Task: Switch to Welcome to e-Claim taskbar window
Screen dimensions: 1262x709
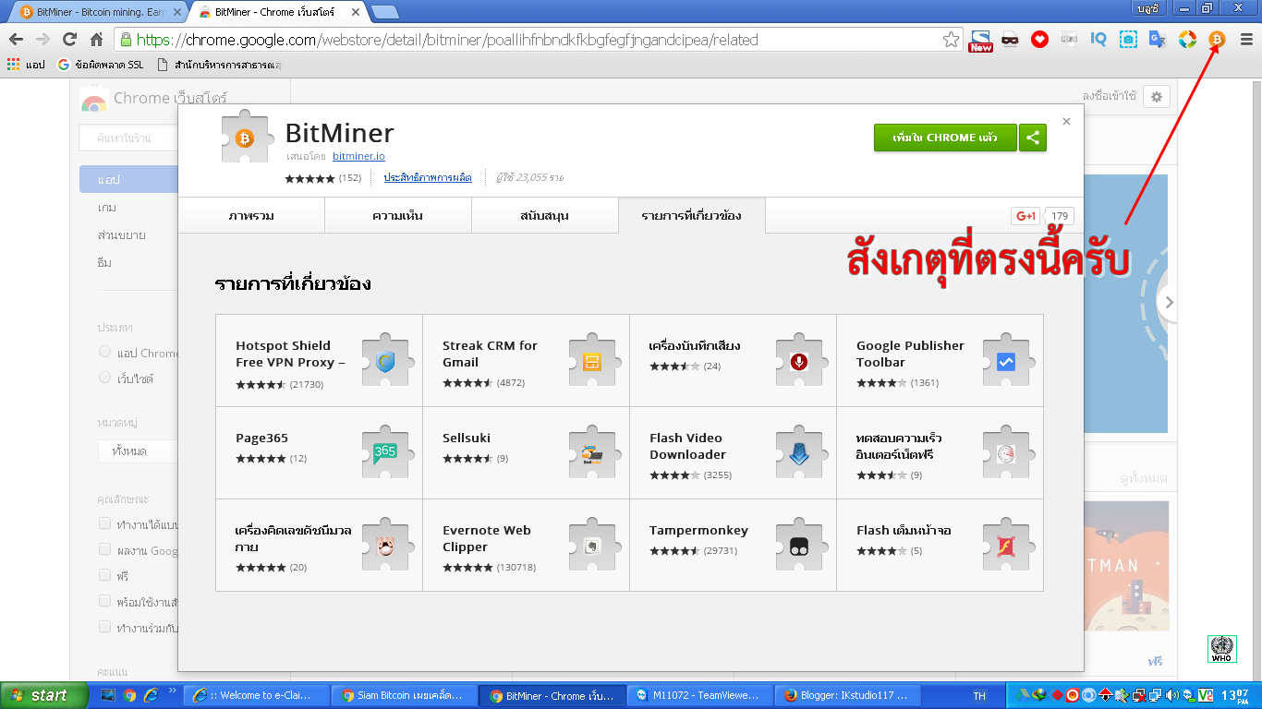Action: [257, 695]
